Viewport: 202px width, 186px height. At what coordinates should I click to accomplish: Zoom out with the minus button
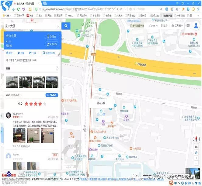(x=196, y=163)
